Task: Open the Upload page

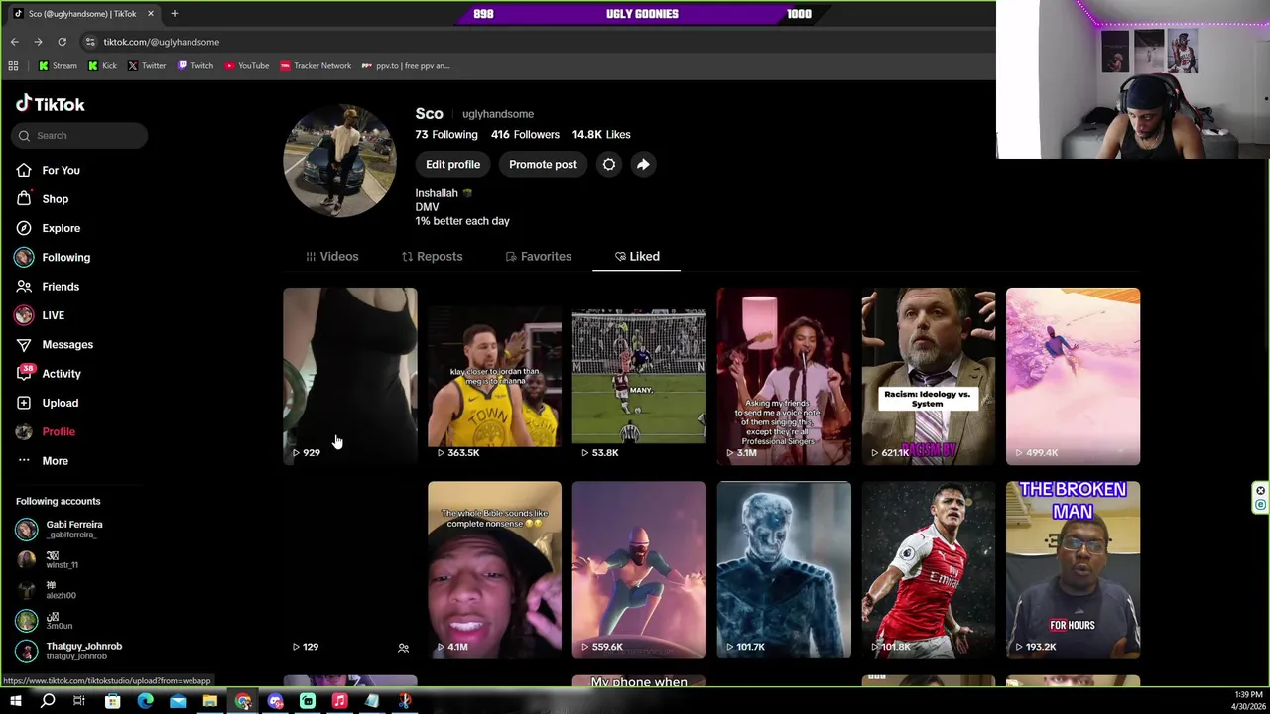Action: pos(47,403)
